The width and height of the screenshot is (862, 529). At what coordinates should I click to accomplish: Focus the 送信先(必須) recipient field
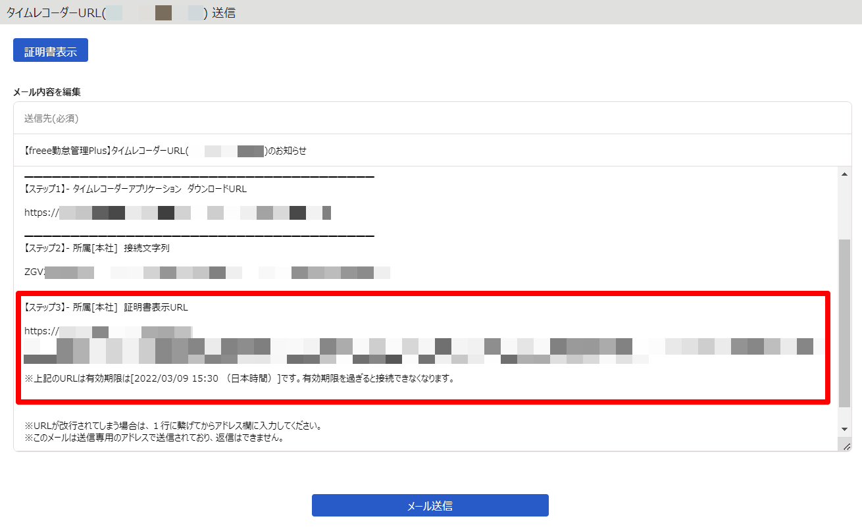432,118
